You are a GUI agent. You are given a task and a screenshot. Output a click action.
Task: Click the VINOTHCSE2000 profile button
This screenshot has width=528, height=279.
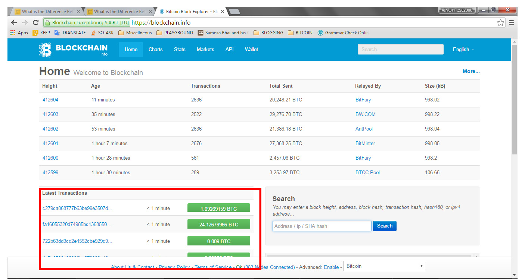tap(457, 10)
